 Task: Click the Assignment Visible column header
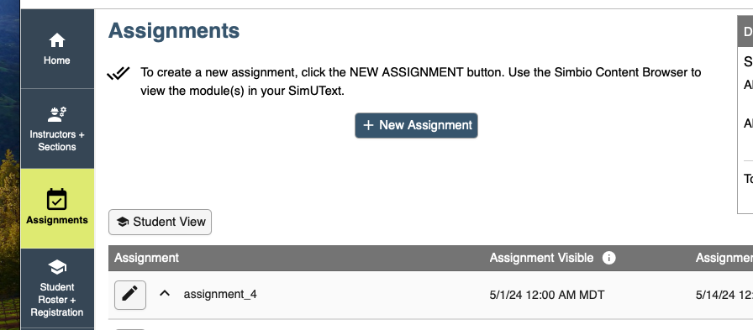coord(541,258)
